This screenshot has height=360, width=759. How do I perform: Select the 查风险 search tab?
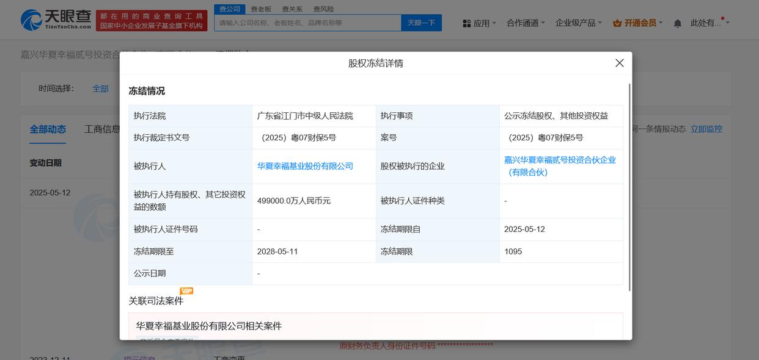tap(323, 9)
